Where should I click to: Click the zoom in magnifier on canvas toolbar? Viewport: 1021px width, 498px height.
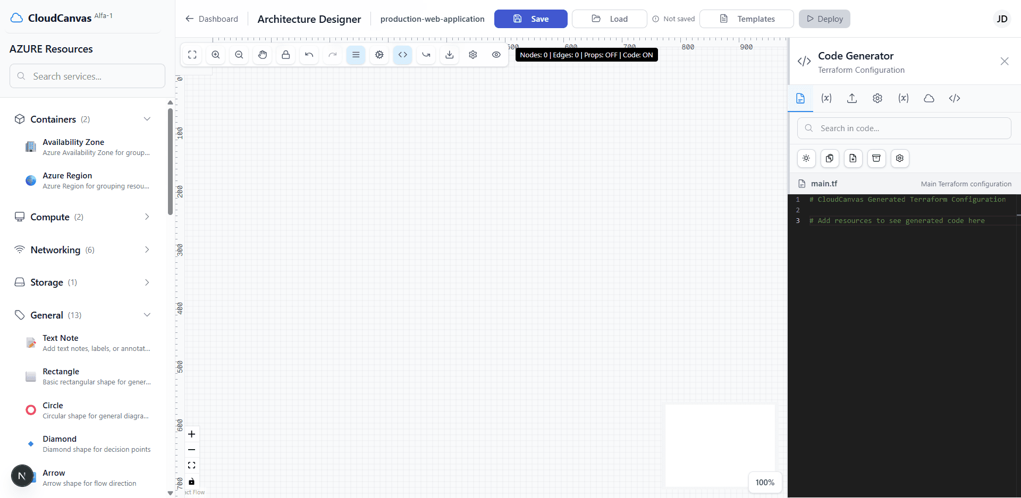[x=215, y=55]
